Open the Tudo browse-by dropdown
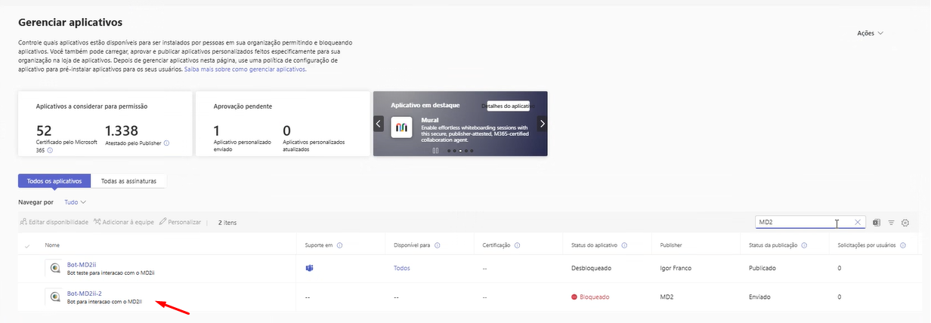 [76, 202]
